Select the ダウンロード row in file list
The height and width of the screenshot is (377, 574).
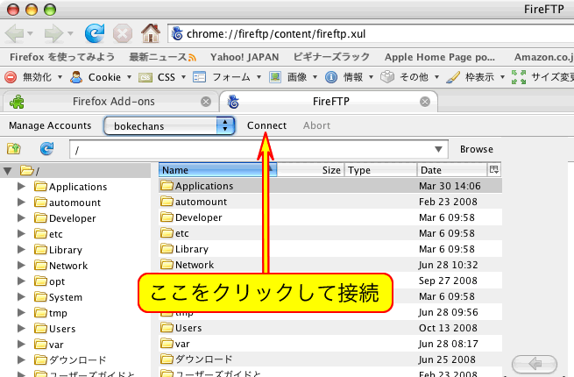[330, 359]
